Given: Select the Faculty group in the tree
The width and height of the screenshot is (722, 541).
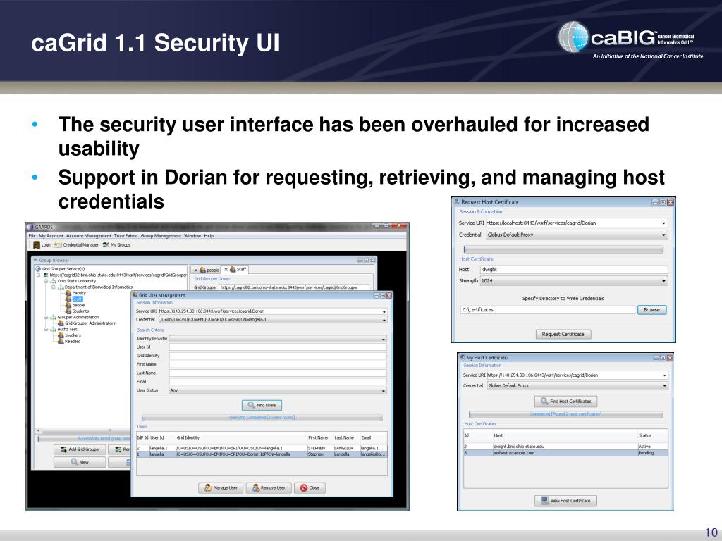Looking at the screenshot, I should pyautogui.click(x=75, y=293).
